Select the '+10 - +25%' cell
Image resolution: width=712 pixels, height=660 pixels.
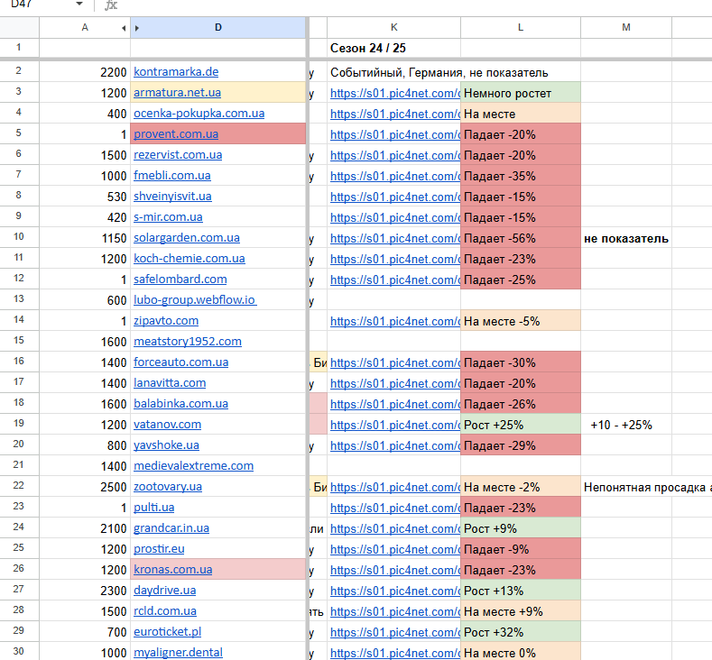625,425
